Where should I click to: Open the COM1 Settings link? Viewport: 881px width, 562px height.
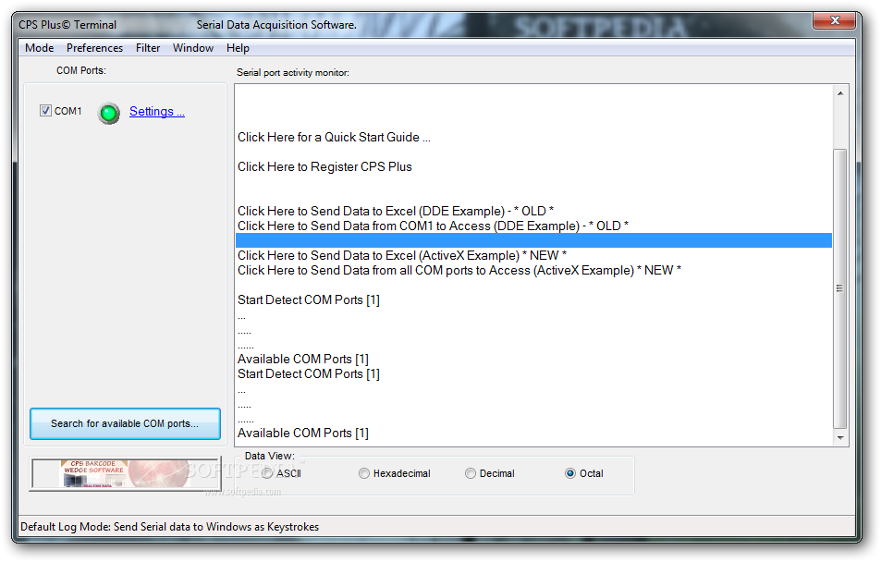157,111
